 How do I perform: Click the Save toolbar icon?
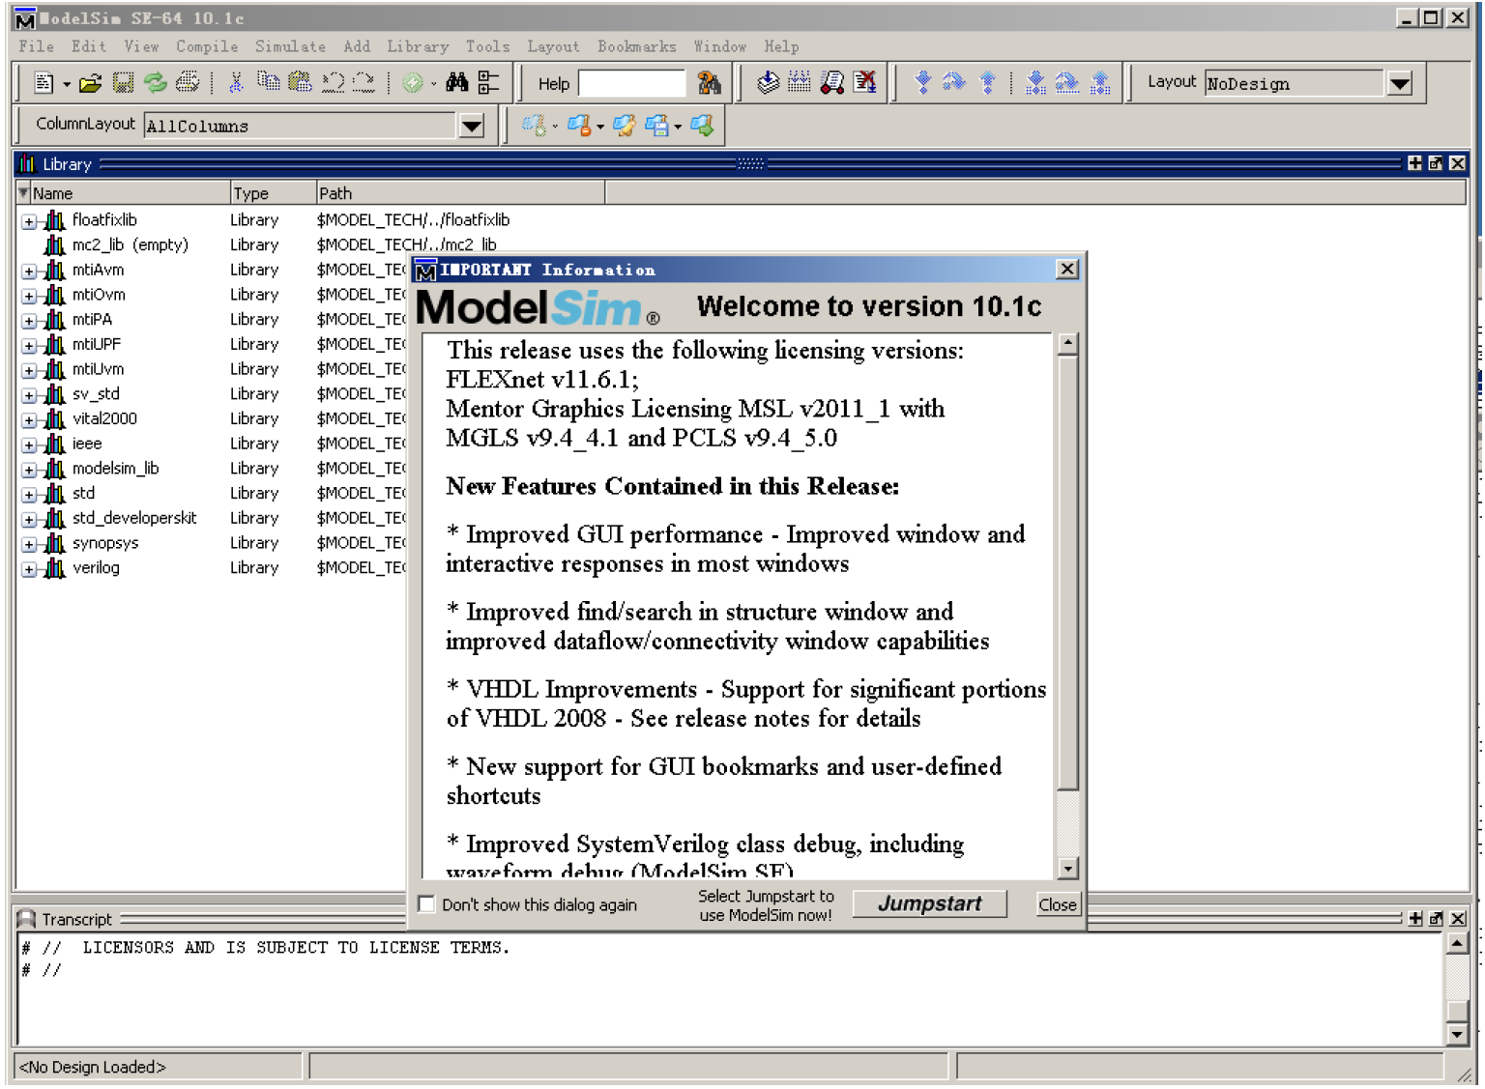[x=124, y=82]
